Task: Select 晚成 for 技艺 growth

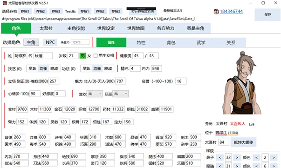Action: coord(54,68)
